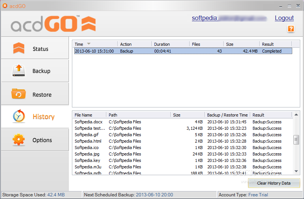Click the 3,124 KB size cell
Viewport: 304px width, 199px height.
point(195,128)
